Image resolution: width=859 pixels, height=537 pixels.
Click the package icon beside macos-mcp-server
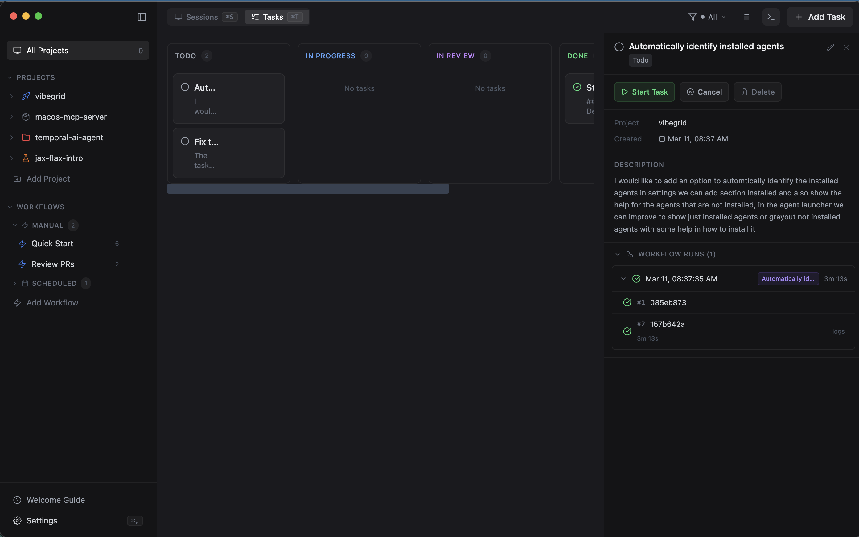tap(26, 117)
